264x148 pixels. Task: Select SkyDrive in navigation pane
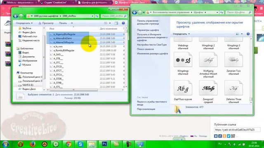[25, 28]
